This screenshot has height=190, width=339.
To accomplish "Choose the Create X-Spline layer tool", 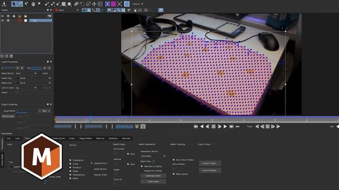I will tap(47, 4).
